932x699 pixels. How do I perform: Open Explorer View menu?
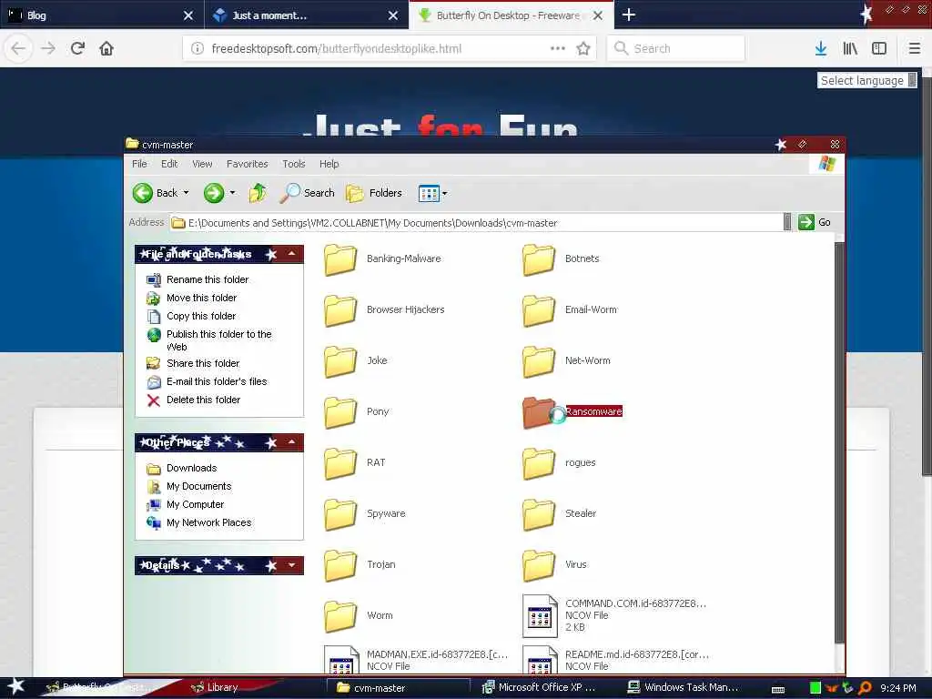tap(202, 164)
